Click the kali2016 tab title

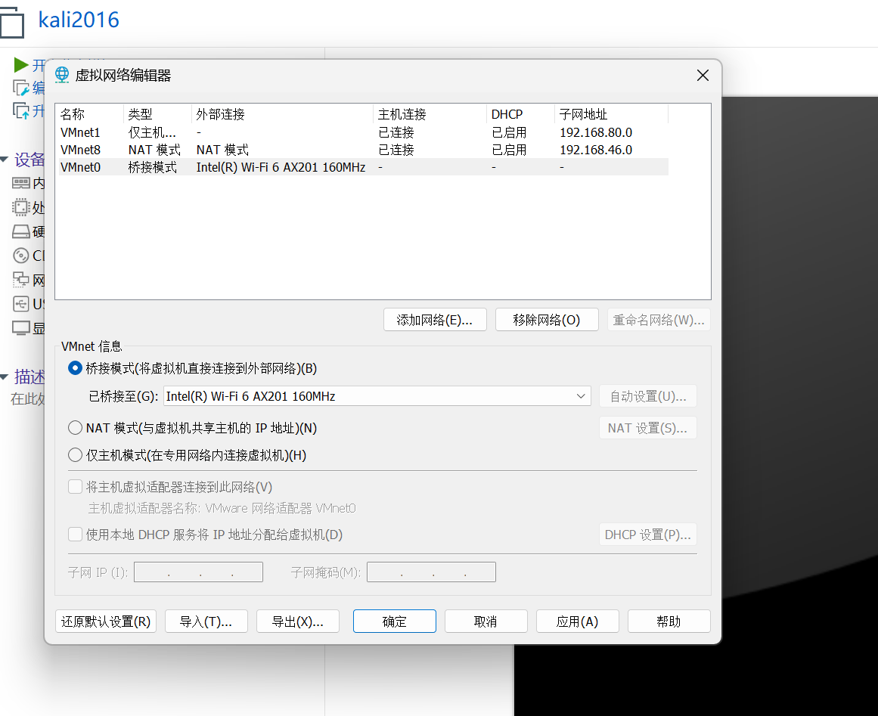pyautogui.click(x=79, y=20)
